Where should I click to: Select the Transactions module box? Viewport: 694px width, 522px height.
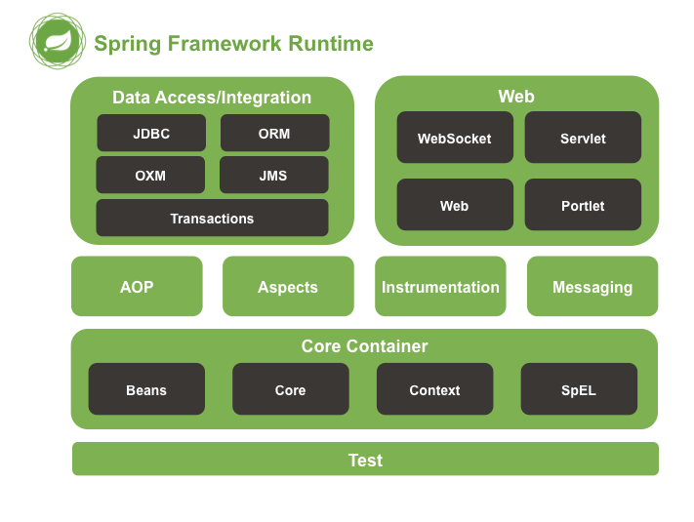212,218
